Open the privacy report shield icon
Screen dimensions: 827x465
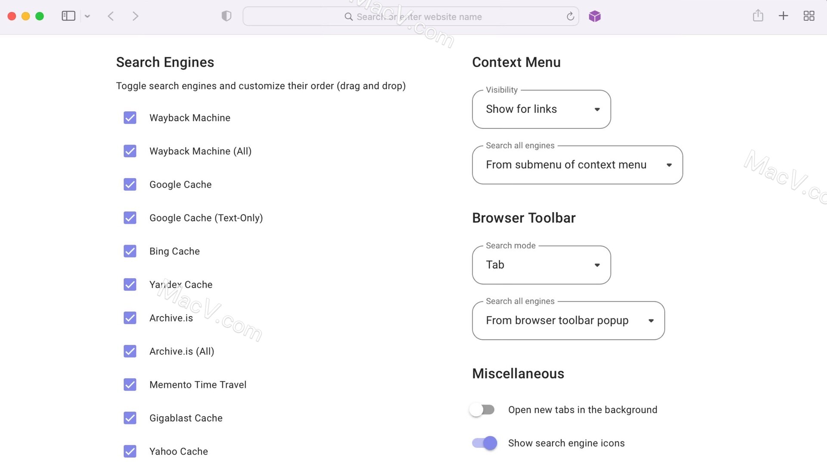point(227,16)
